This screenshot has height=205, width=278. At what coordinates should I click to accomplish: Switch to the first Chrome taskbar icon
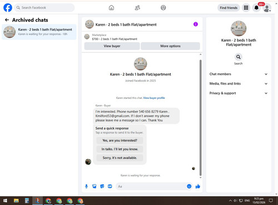pos(48,201)
